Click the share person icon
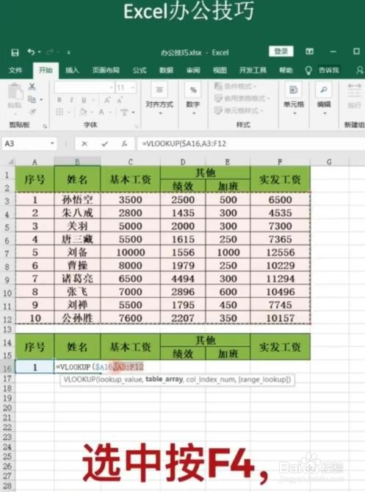 tap(360, 71)
